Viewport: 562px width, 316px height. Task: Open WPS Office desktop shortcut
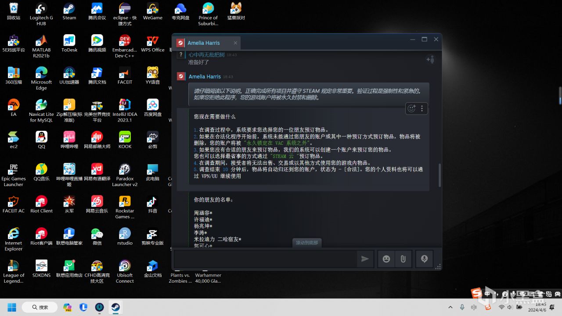coord(152,43)
